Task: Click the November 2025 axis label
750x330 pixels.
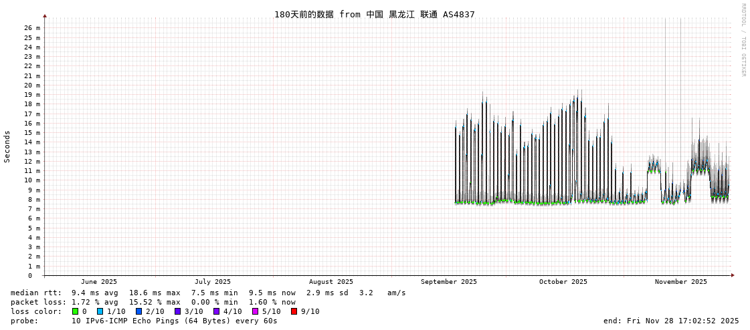Action: (x=680, y=282)
